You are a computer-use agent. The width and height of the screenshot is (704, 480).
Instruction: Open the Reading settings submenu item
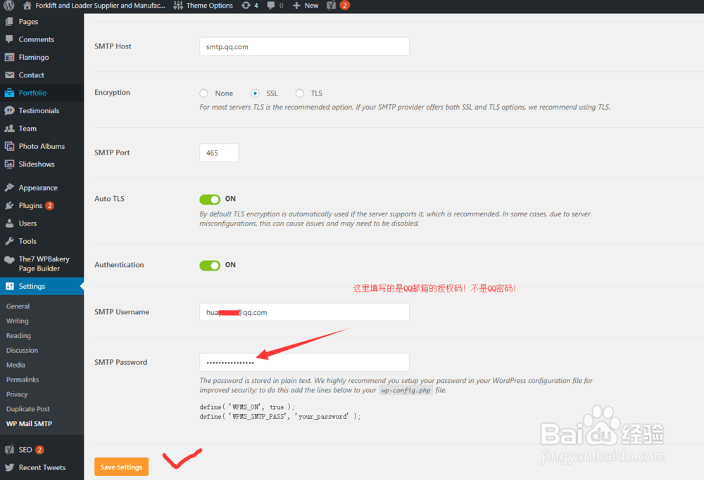(18, 336)
